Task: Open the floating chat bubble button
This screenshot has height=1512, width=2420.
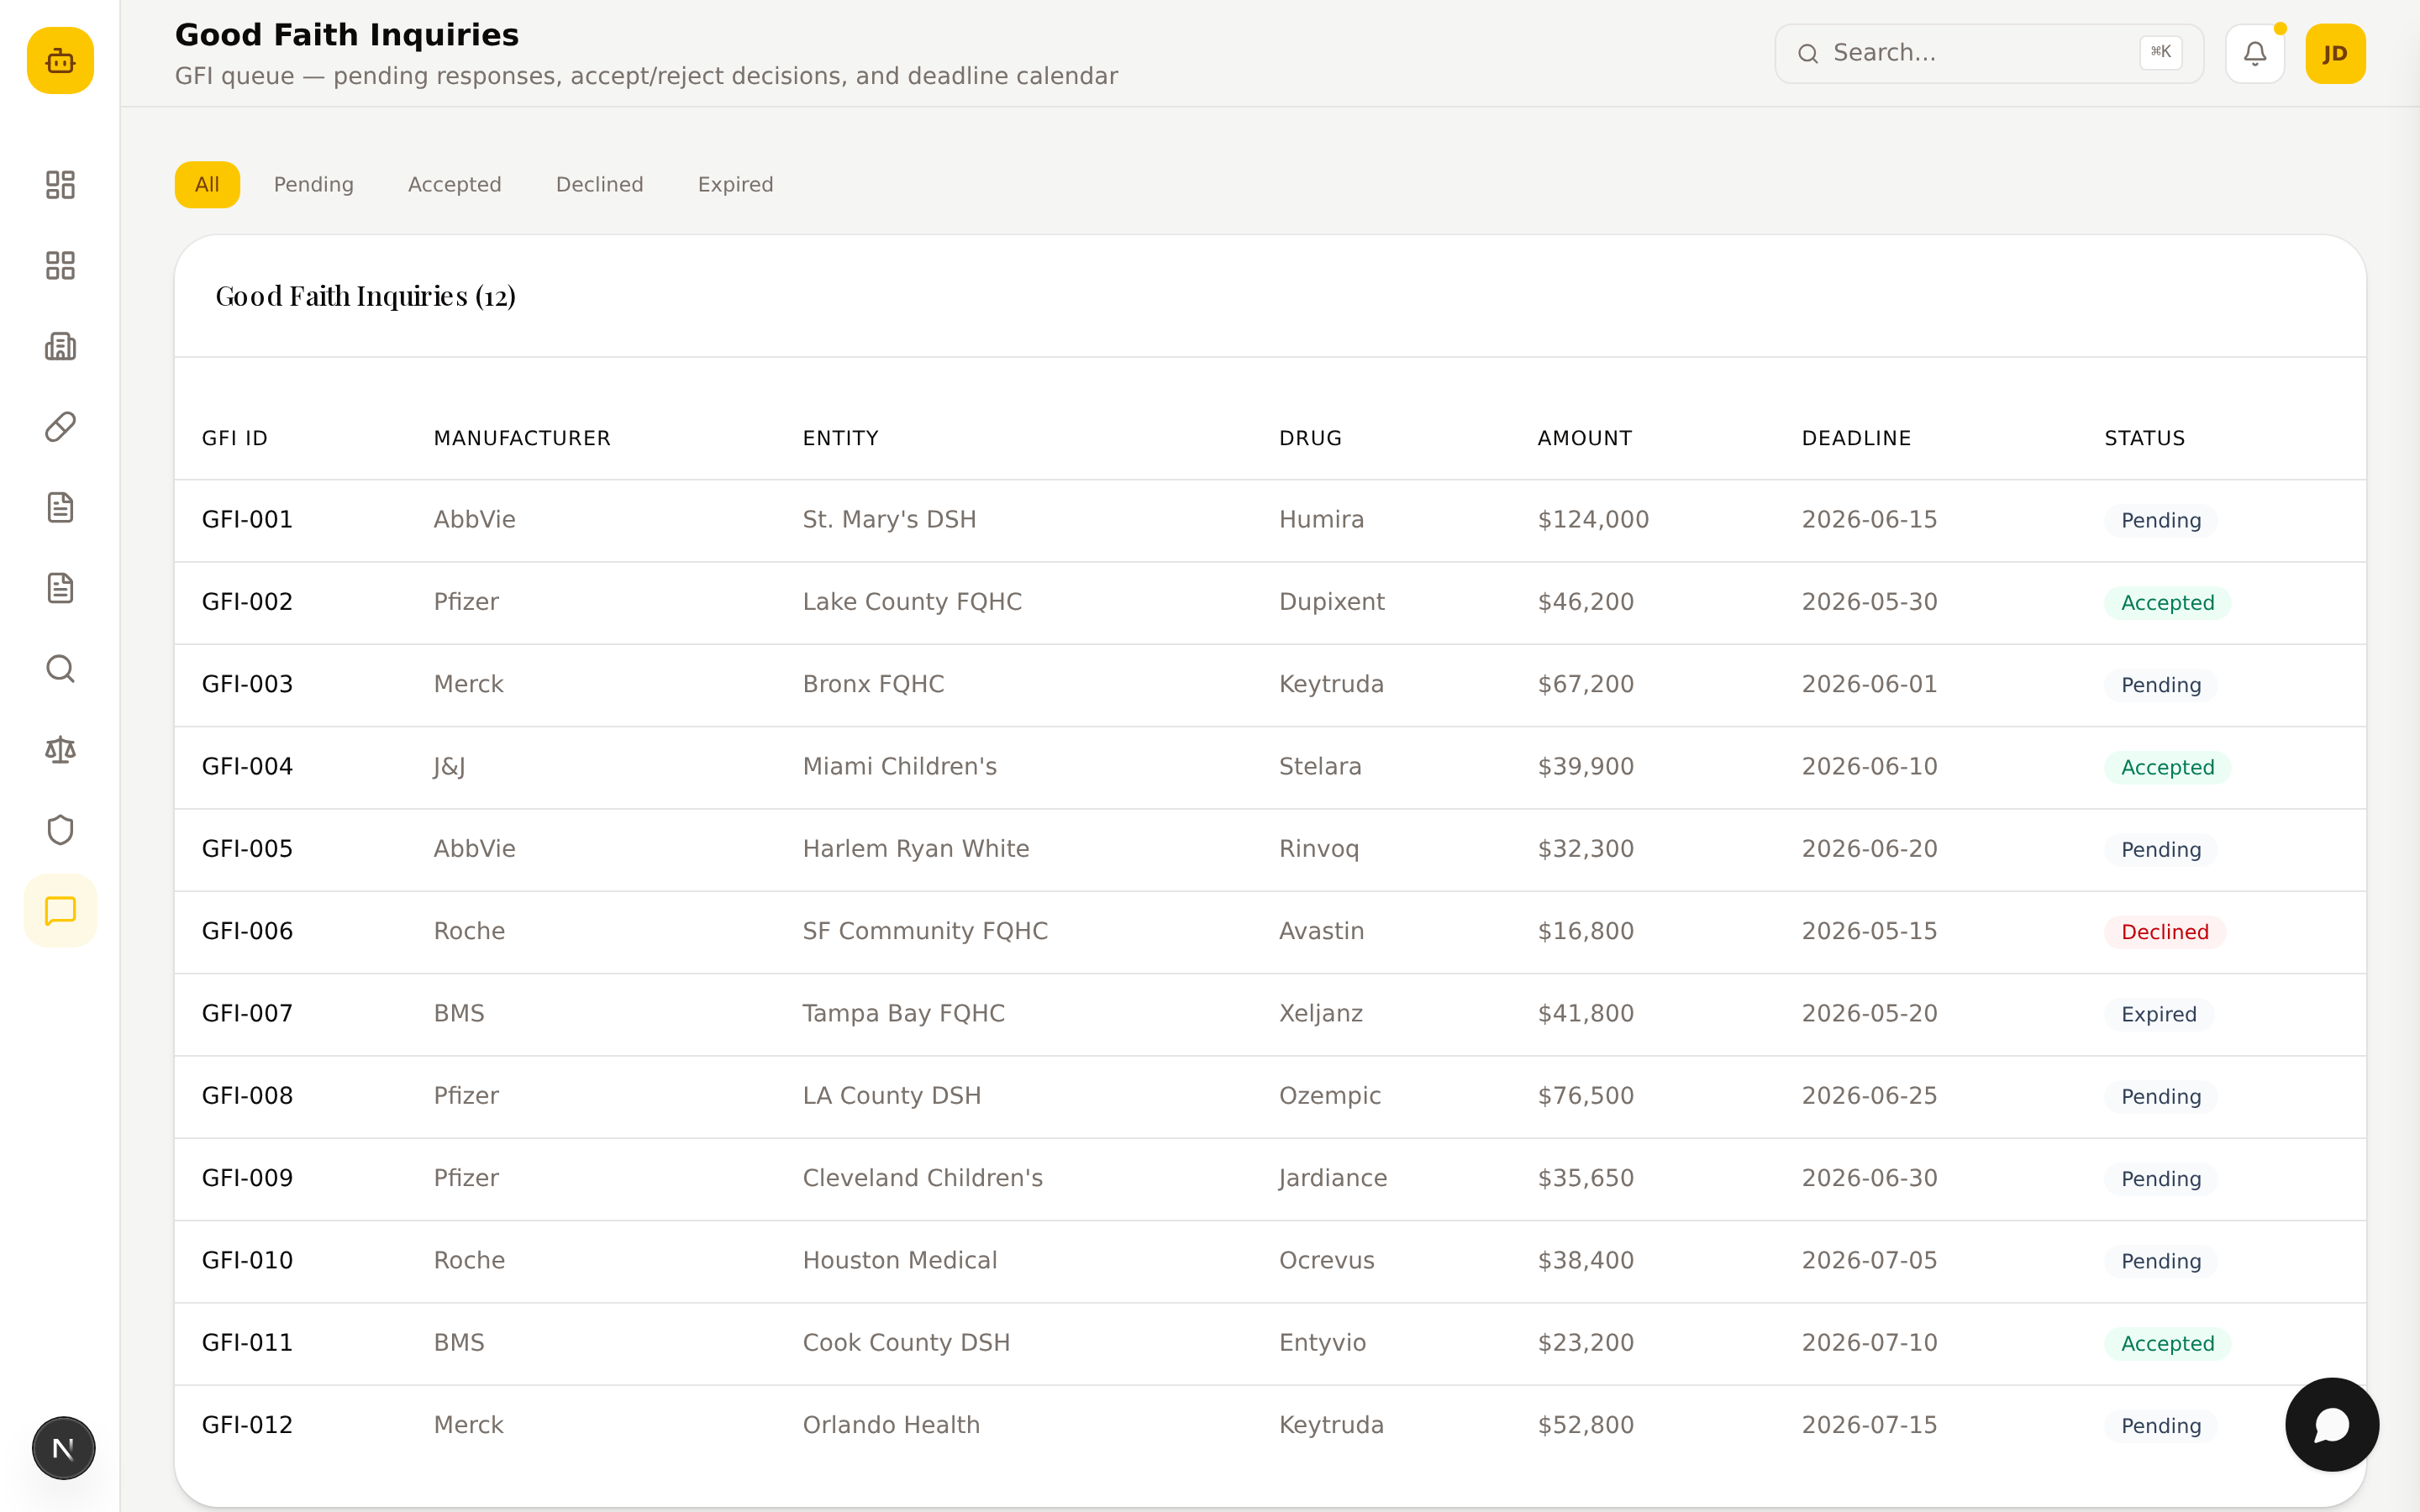Action: pos(2332,1424)
